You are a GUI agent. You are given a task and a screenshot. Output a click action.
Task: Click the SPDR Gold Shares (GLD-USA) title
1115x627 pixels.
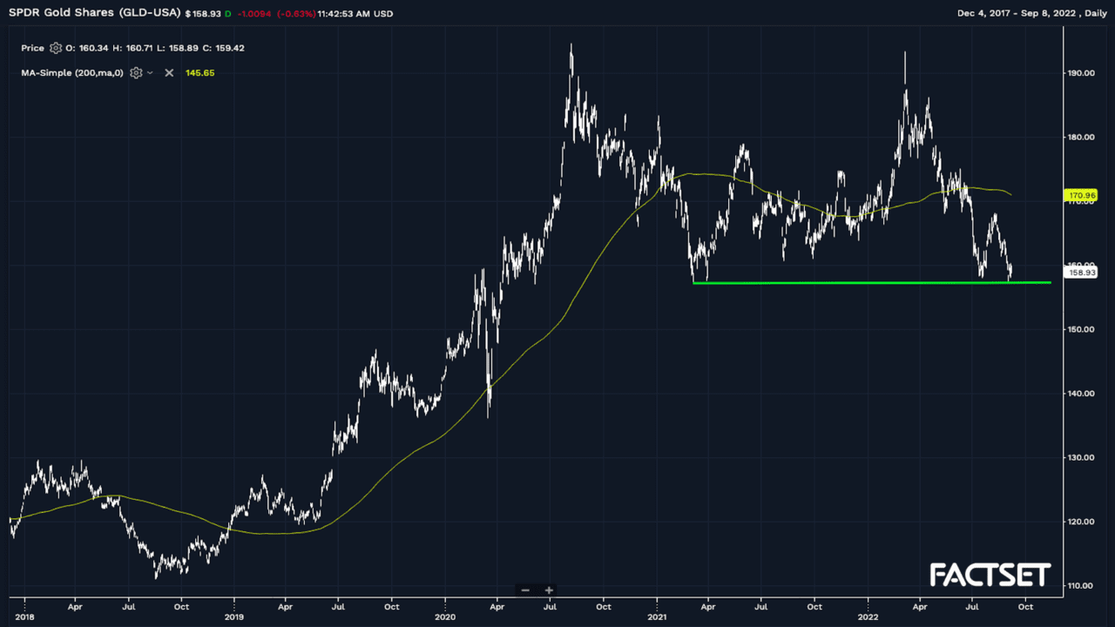[x=94, y=14]
